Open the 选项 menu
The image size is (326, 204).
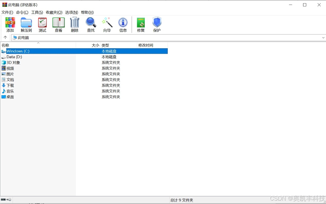tap(71, 12)
